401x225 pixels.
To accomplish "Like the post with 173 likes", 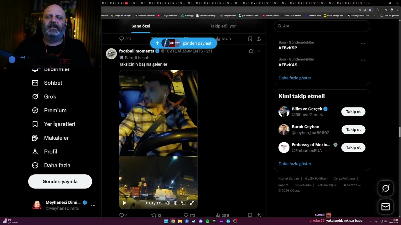I will (x=189, y=215).
